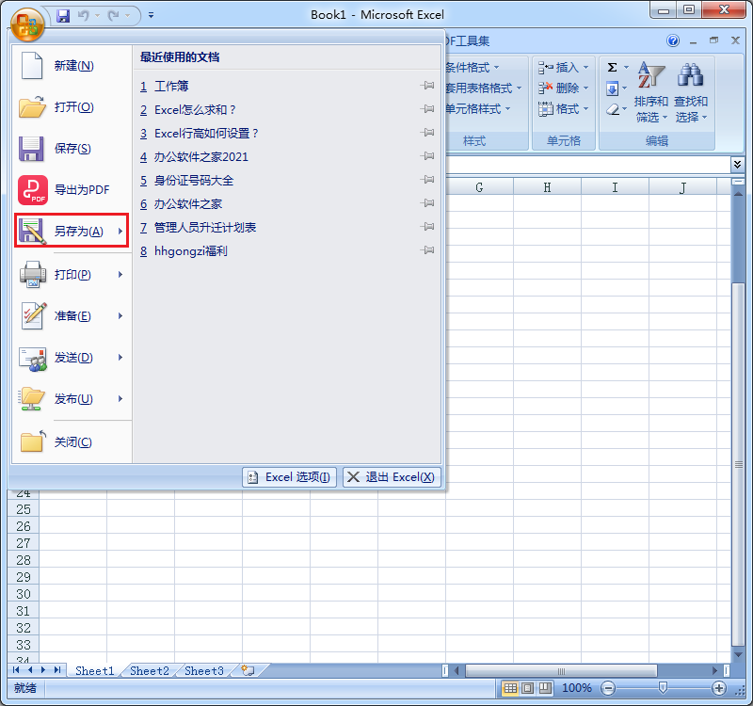
Task: Open recent document 办公软件之家2021
Action: click(x=287, y=156)
